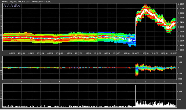
Task: Click the Volume panel 1000 axis label
Action: pos(180,91)
